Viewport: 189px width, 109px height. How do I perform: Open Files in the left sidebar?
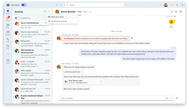[x=8, y=47]
